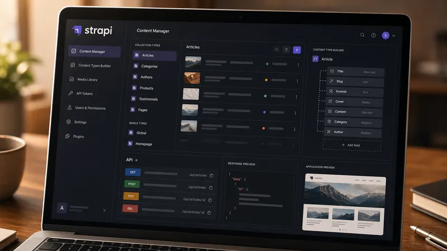Click the filter icon in Articles panel
The width and height of the screenshot is (447, 251).
click(286, 50)
